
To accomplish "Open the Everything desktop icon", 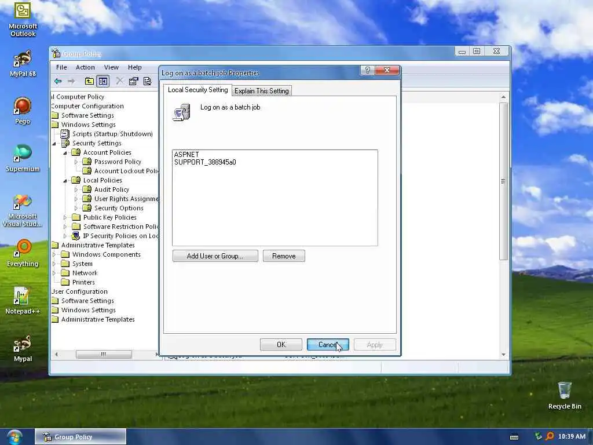I will (x=23, y=253).
